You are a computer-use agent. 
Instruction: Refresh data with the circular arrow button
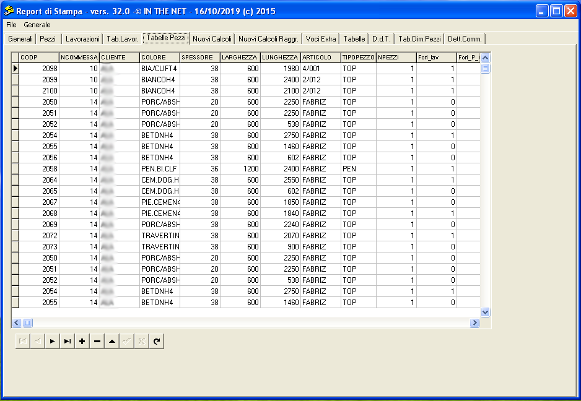coord(156,341)
